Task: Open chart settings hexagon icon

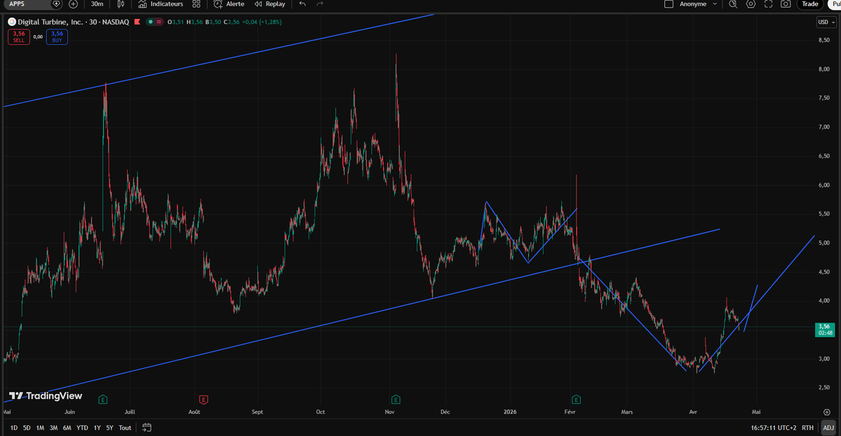Action: click(x=751, y=4)
